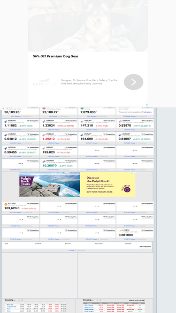
Task: Open BTCUSD Rates link
Action: [15, 213]
